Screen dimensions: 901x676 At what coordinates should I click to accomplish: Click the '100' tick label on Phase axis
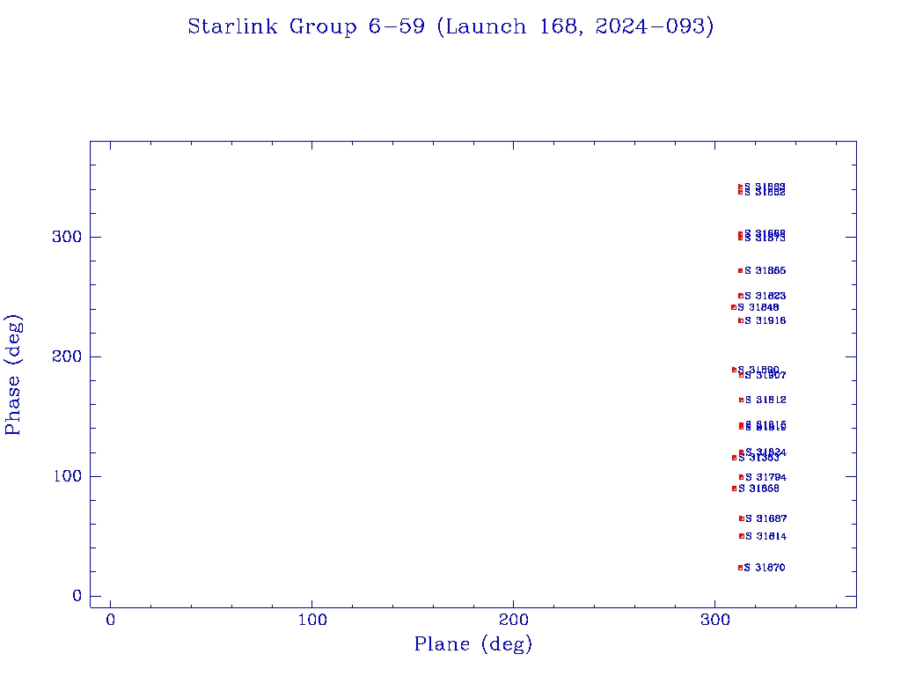pyautogui.click(x=68, y=476)
